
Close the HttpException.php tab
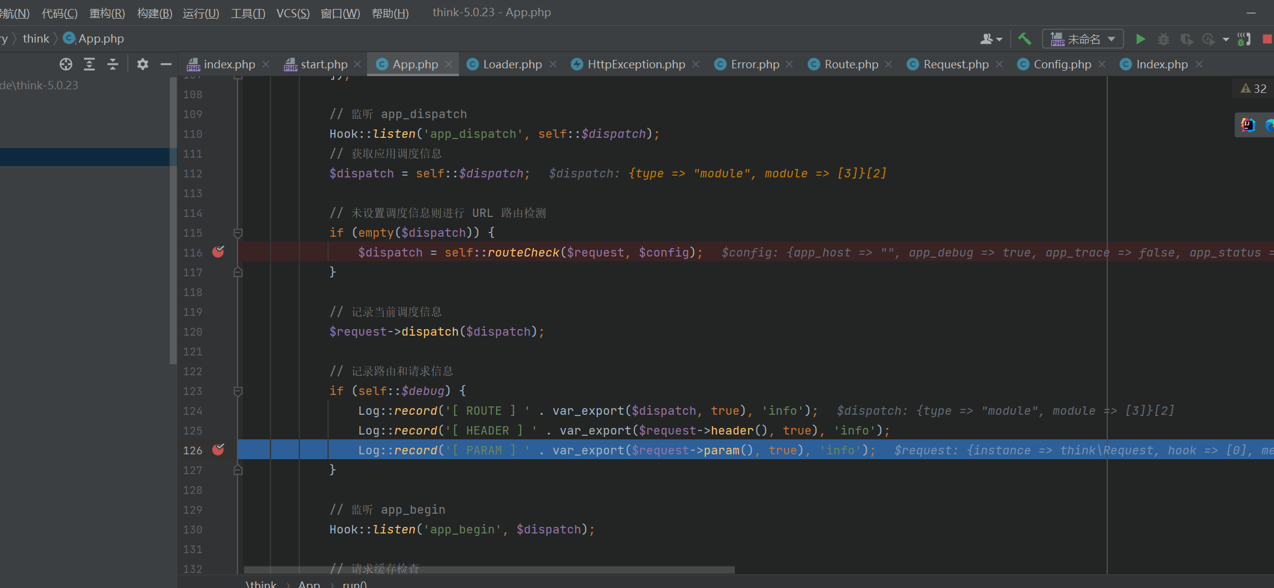pos(696,64)
